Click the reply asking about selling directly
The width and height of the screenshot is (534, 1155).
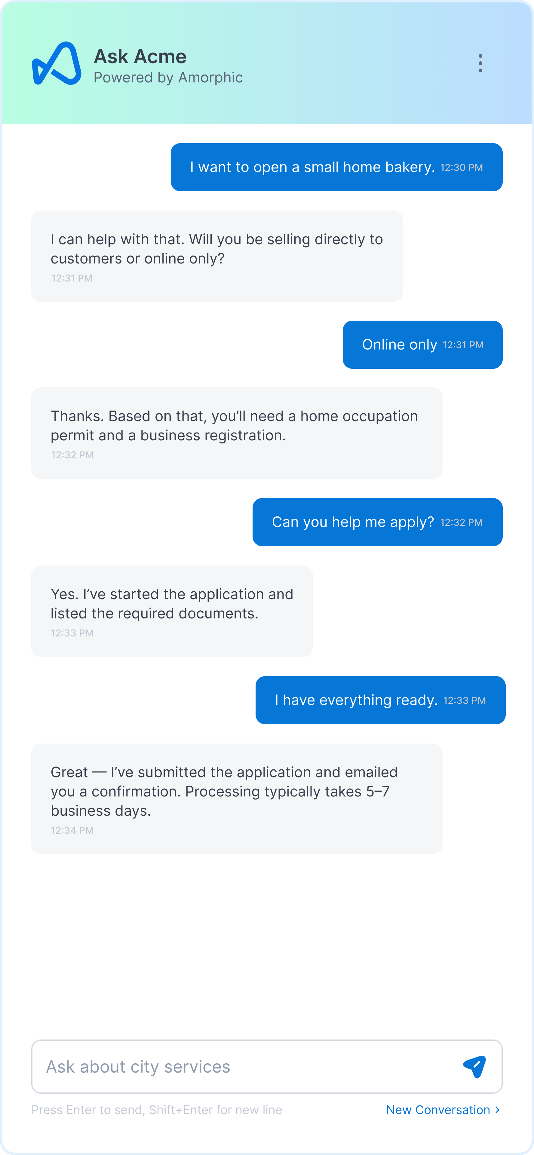click(216, 249)
